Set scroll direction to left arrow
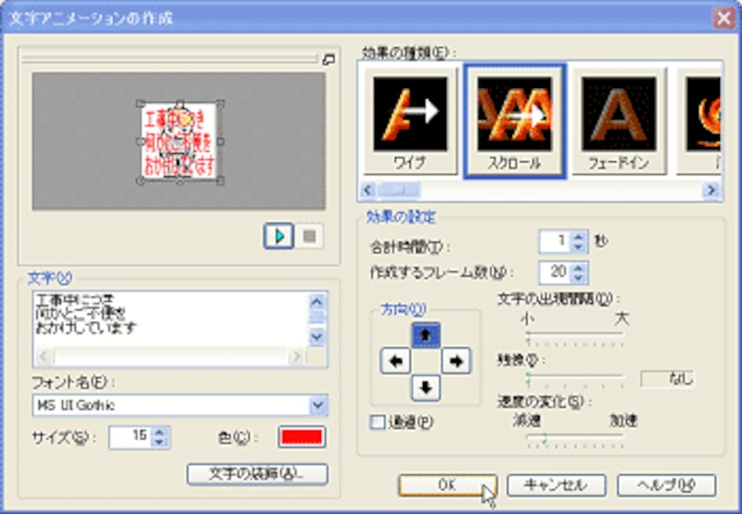 click(x=395, y=362)
